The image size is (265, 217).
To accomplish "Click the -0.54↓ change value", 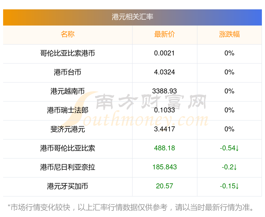I will click(x=229, y=148).
